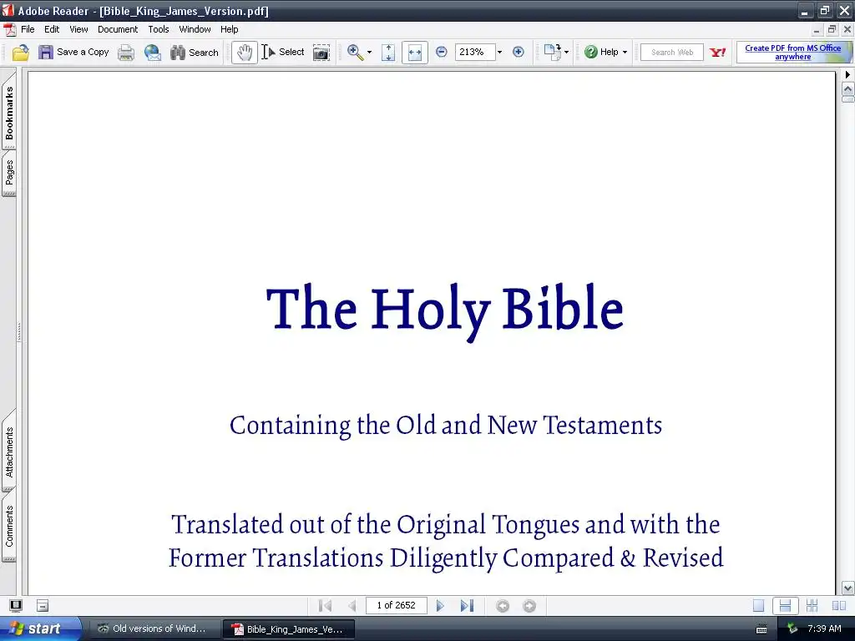Click the Yahoo search icon
The width and height of the screenshot is (855, 641).
[x=717, y=53]
